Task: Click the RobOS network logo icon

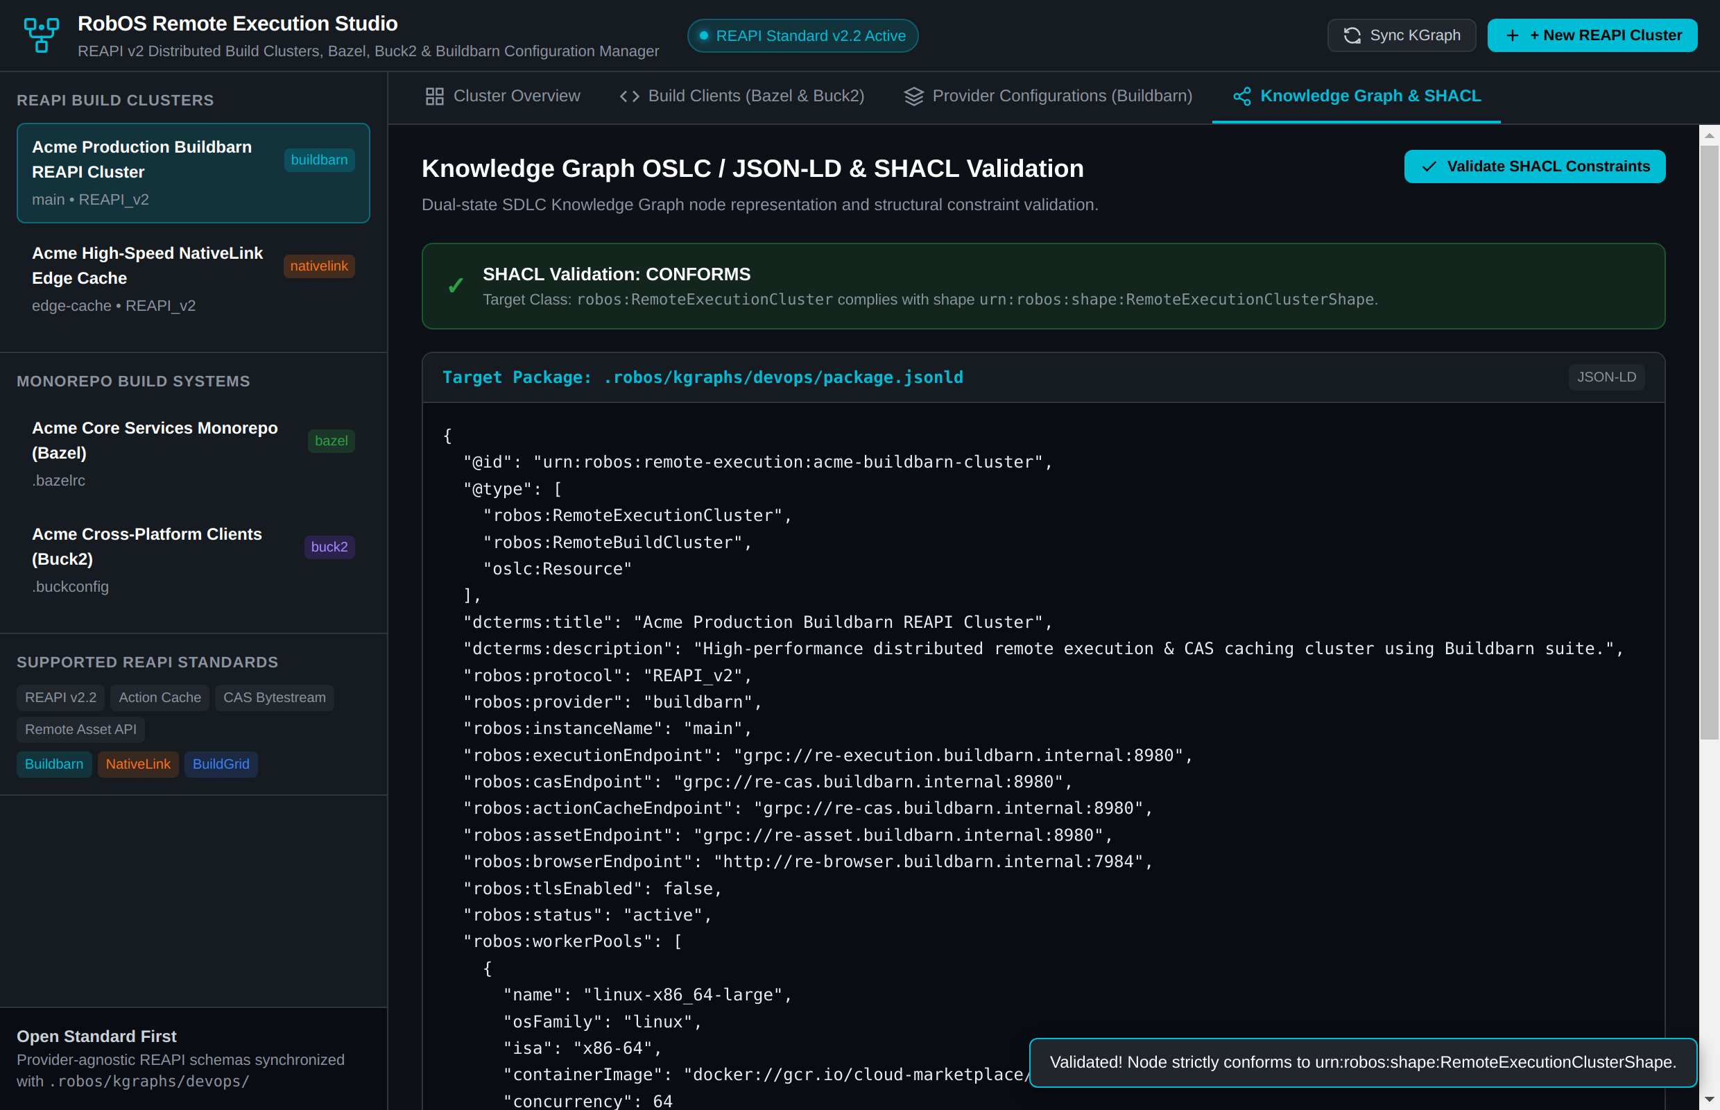Action: pyautogui.click(x=41, y=35)
